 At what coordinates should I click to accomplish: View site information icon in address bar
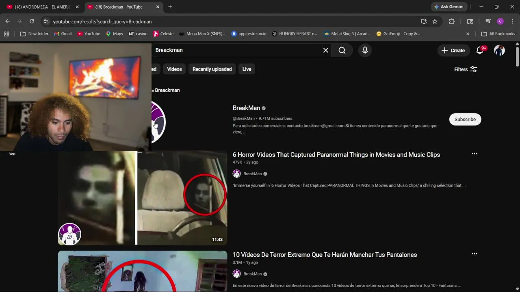pos(46,21)
